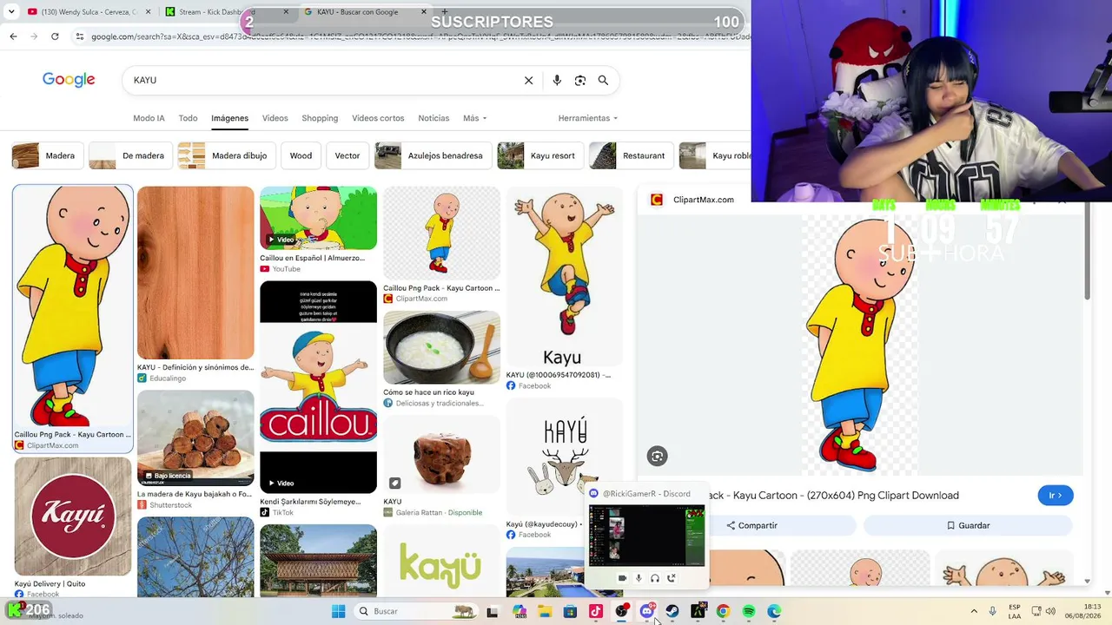This screenshot has height=625, width=1112.
Task: Expand the Herramientas tools dropdown
Action: (x=588, y=118)
